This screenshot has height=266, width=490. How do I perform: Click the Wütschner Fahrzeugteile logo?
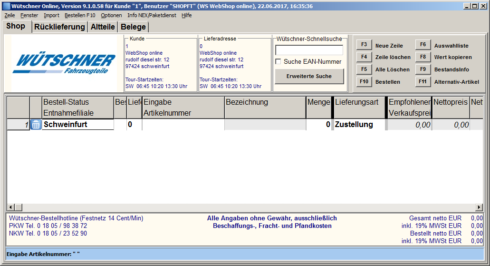click(64, 63)
